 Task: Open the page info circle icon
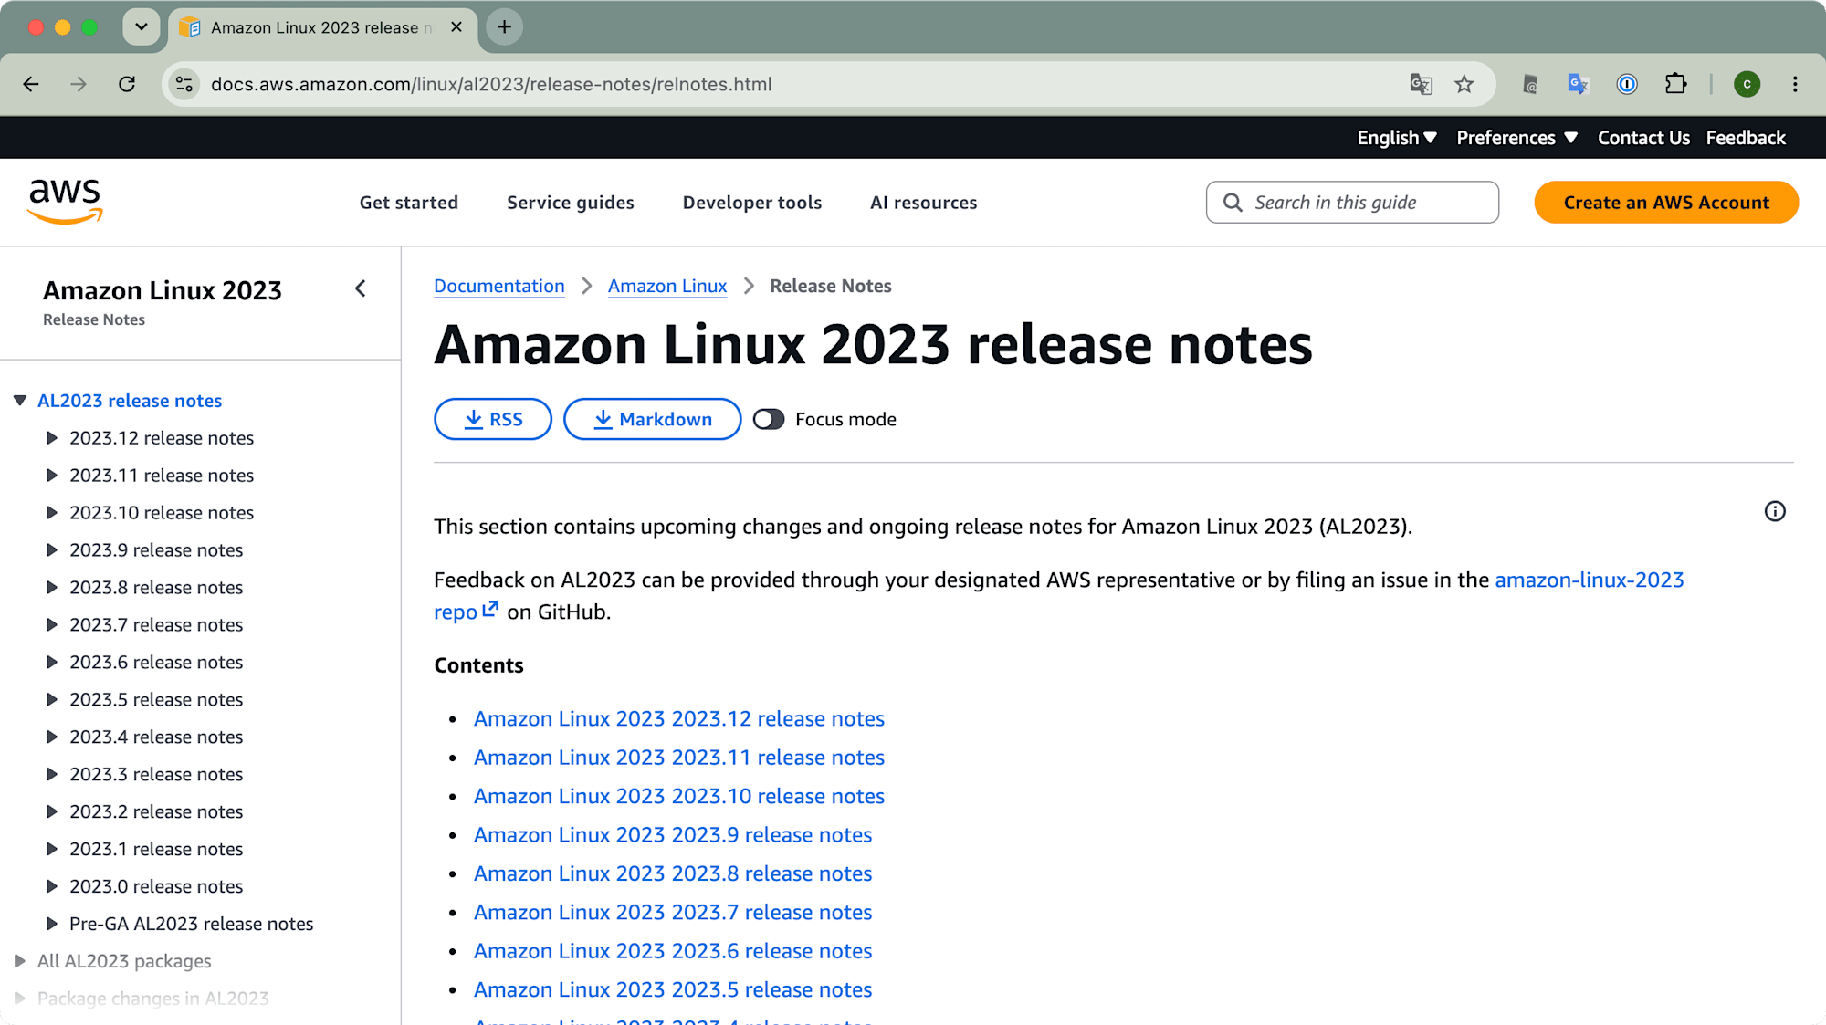coord(1775,511)
